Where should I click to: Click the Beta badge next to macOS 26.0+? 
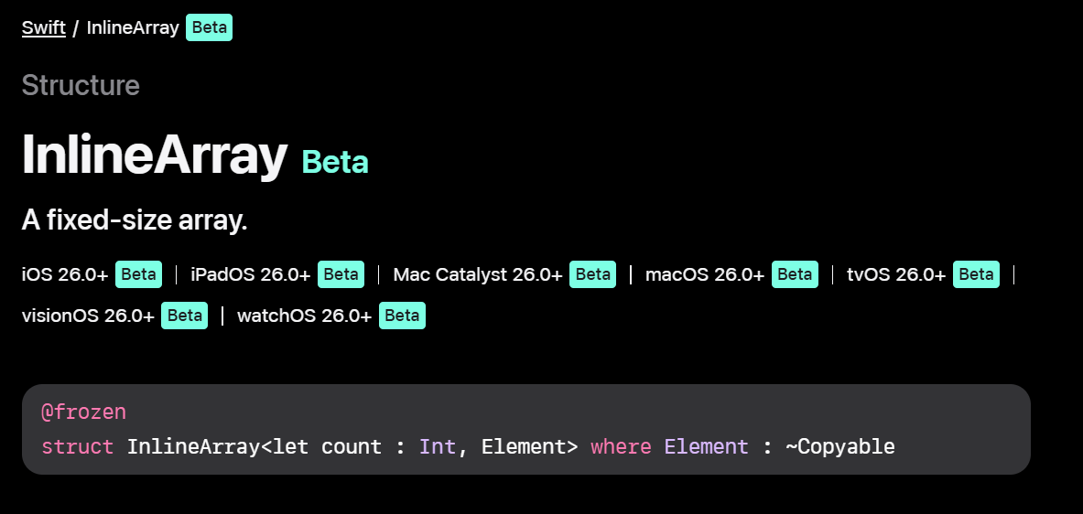coord(795,274)
